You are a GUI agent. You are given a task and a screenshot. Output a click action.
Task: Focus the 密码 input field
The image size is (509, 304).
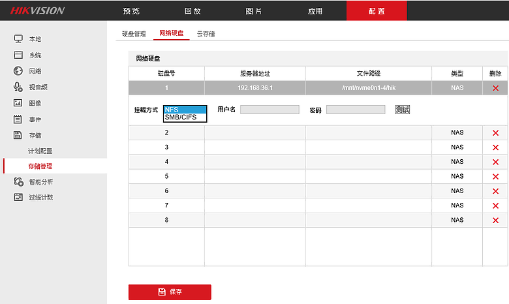[x=356, y=110]
